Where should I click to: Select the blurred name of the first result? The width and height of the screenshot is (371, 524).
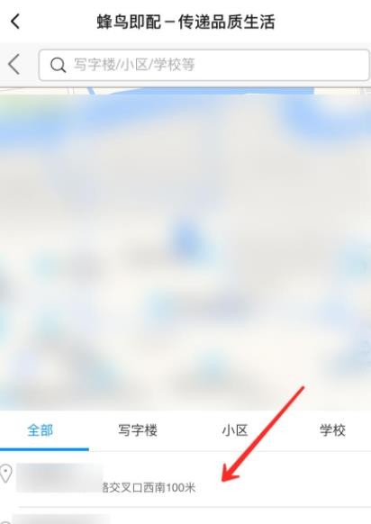[59, 477]
